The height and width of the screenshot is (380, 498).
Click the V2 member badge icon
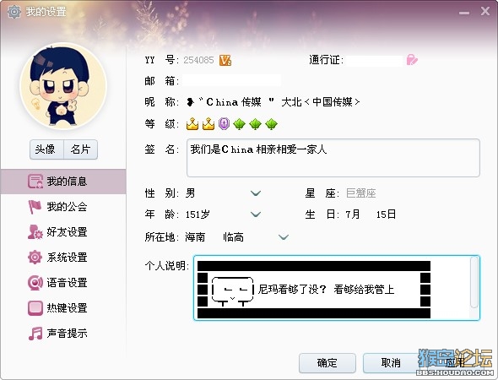[225, 60]
